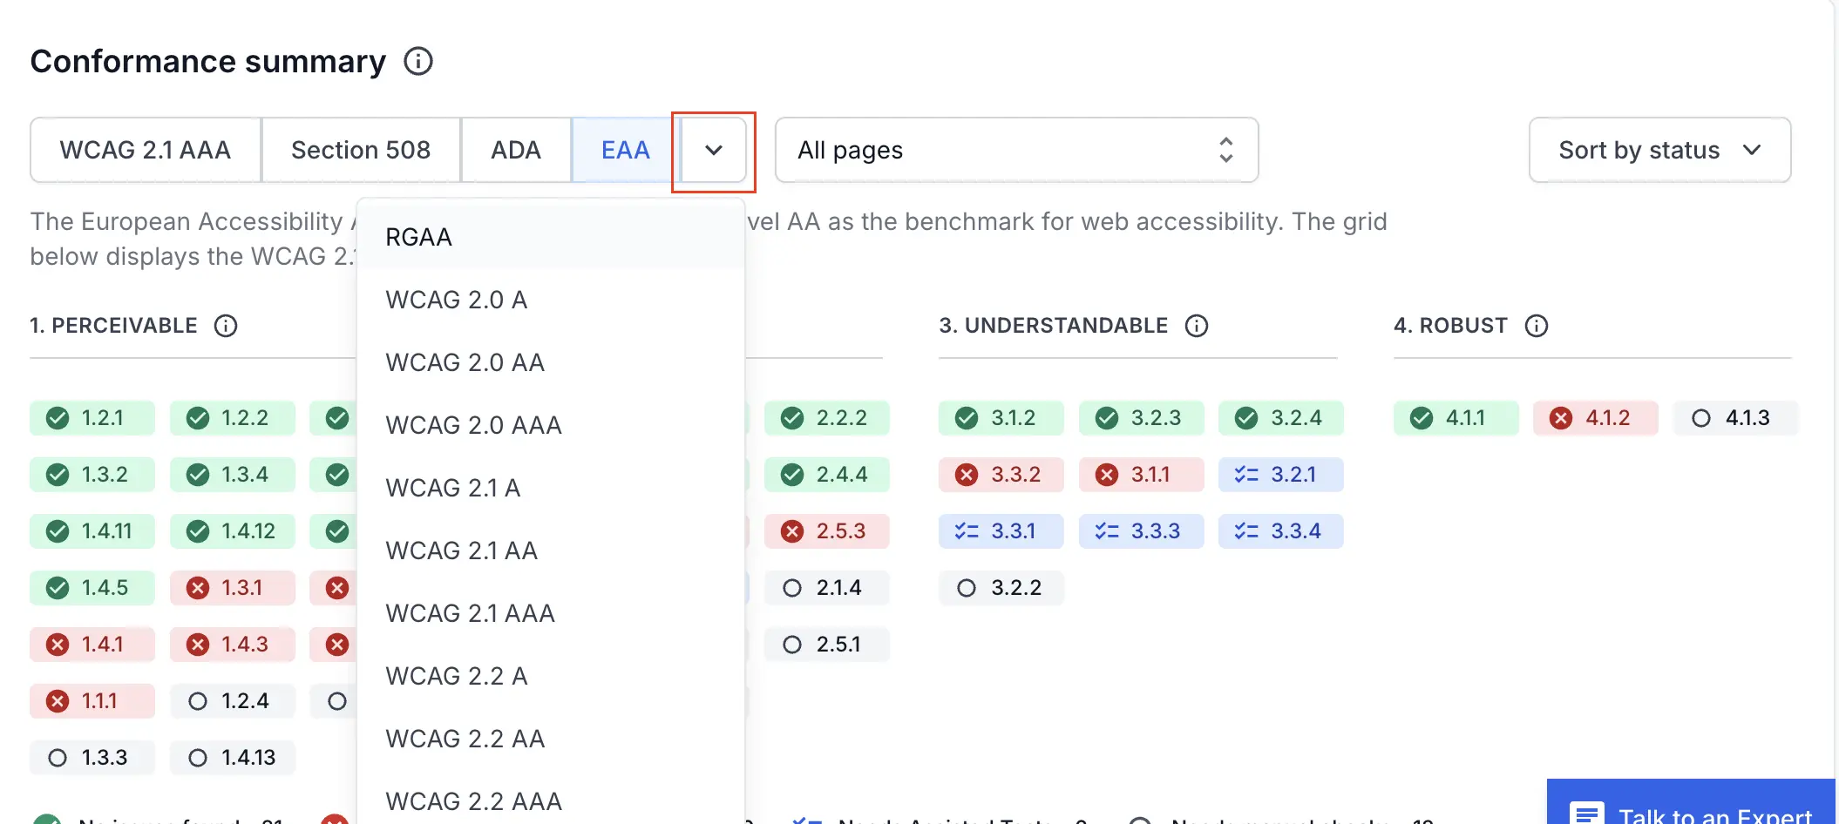The width and height of the screenshot is (1839, 824).
Task: Open the Sort by status dropdown
Action: 1658,150
